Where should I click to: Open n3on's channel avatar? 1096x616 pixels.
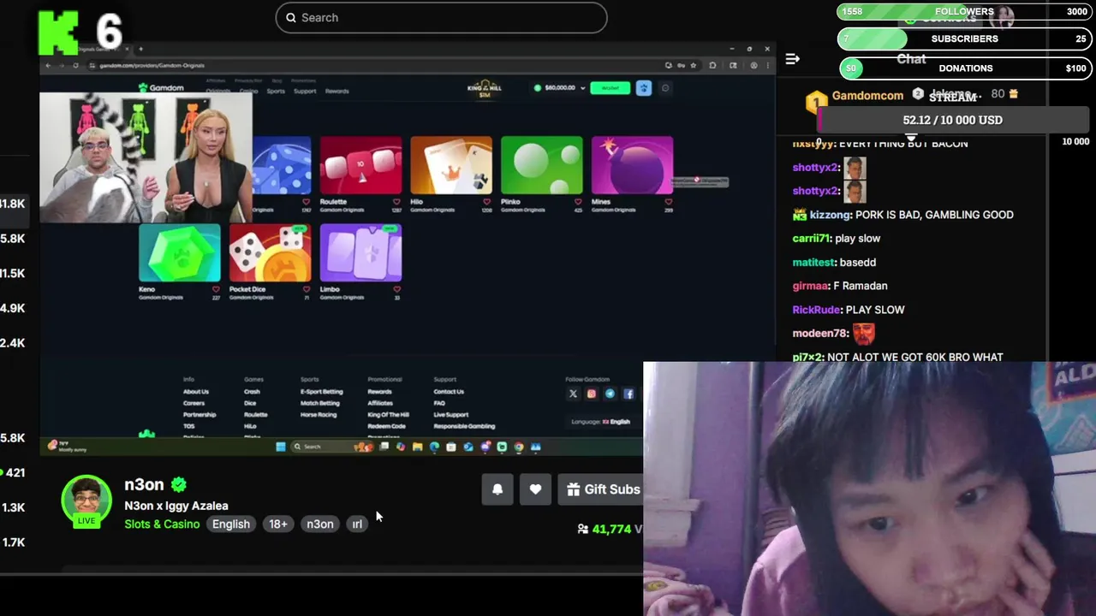click(x=86, y=499)
